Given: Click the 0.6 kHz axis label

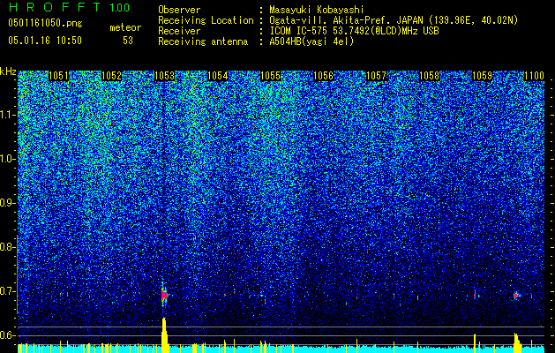Looking at the screenshot, I should (x=7, y=335).
